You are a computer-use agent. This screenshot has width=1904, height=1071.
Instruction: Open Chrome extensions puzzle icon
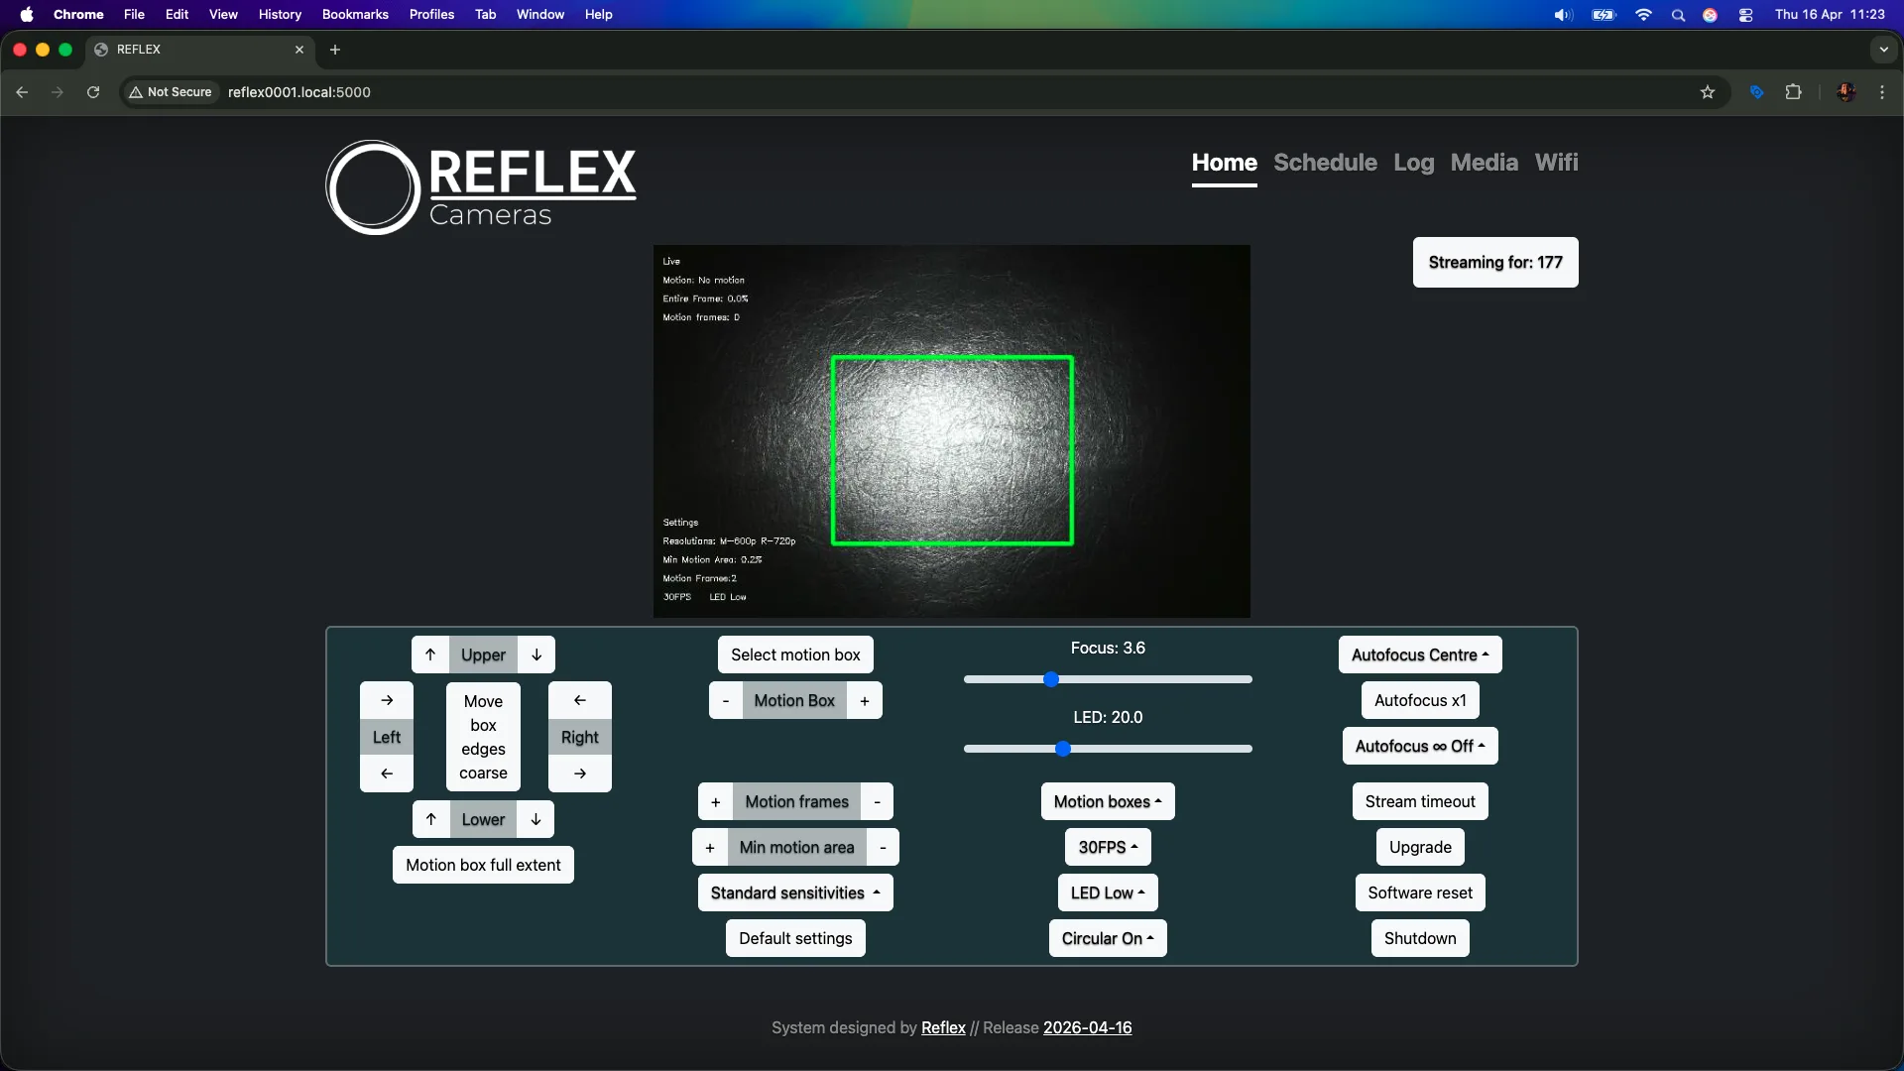(1793, 92)
